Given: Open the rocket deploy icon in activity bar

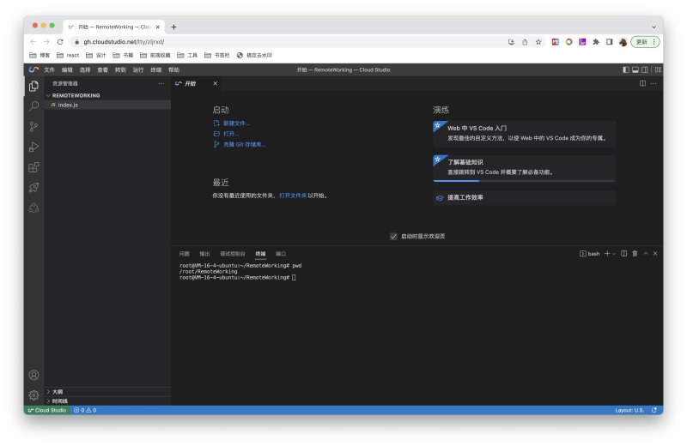Looking at the screenshot, I should tap(33, 188).
